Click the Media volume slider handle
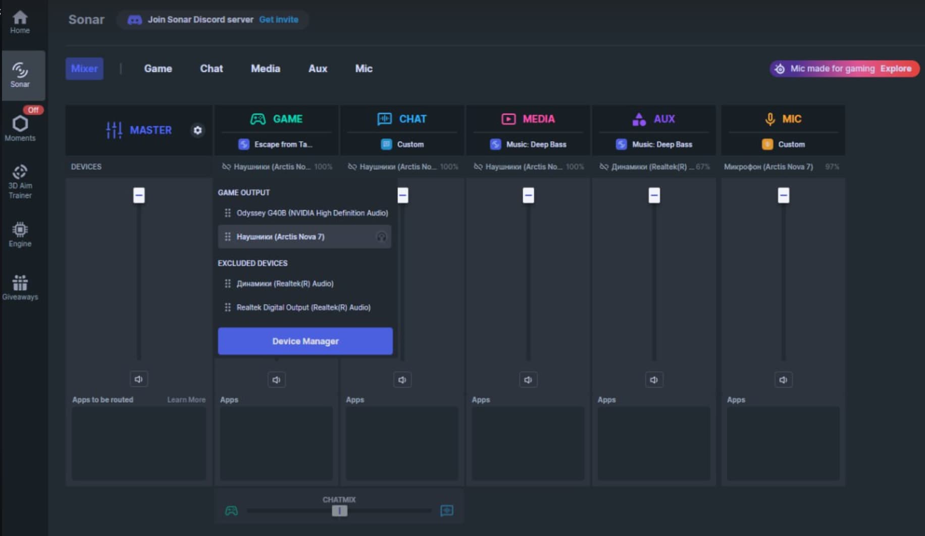The width and height of the screenshot is (925, 536). coord(528,195)
